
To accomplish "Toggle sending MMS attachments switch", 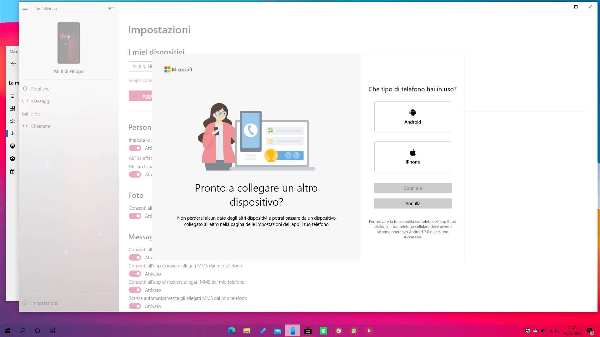I will [x=135, y=274].
